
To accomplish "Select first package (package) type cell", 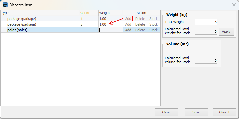I will click(x=40, y=19).
